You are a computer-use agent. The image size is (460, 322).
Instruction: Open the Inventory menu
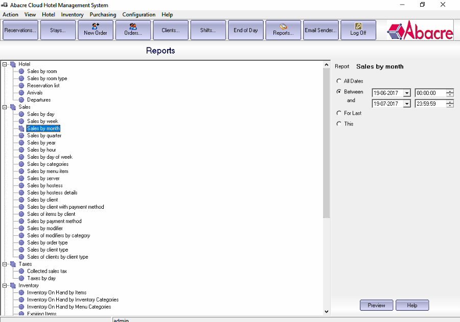pyautogui.click(x=72, y=15)
